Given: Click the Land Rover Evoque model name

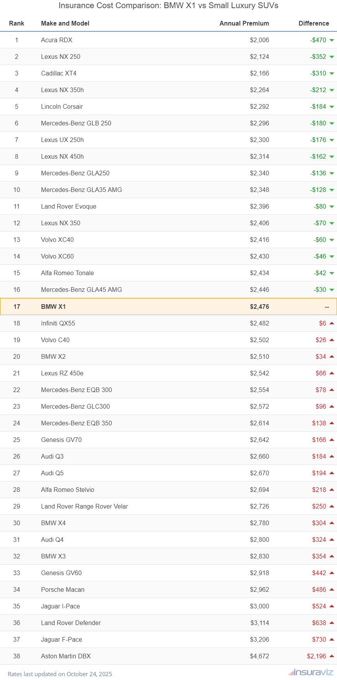Looking at the screenshot, I should tap(69, 206).
